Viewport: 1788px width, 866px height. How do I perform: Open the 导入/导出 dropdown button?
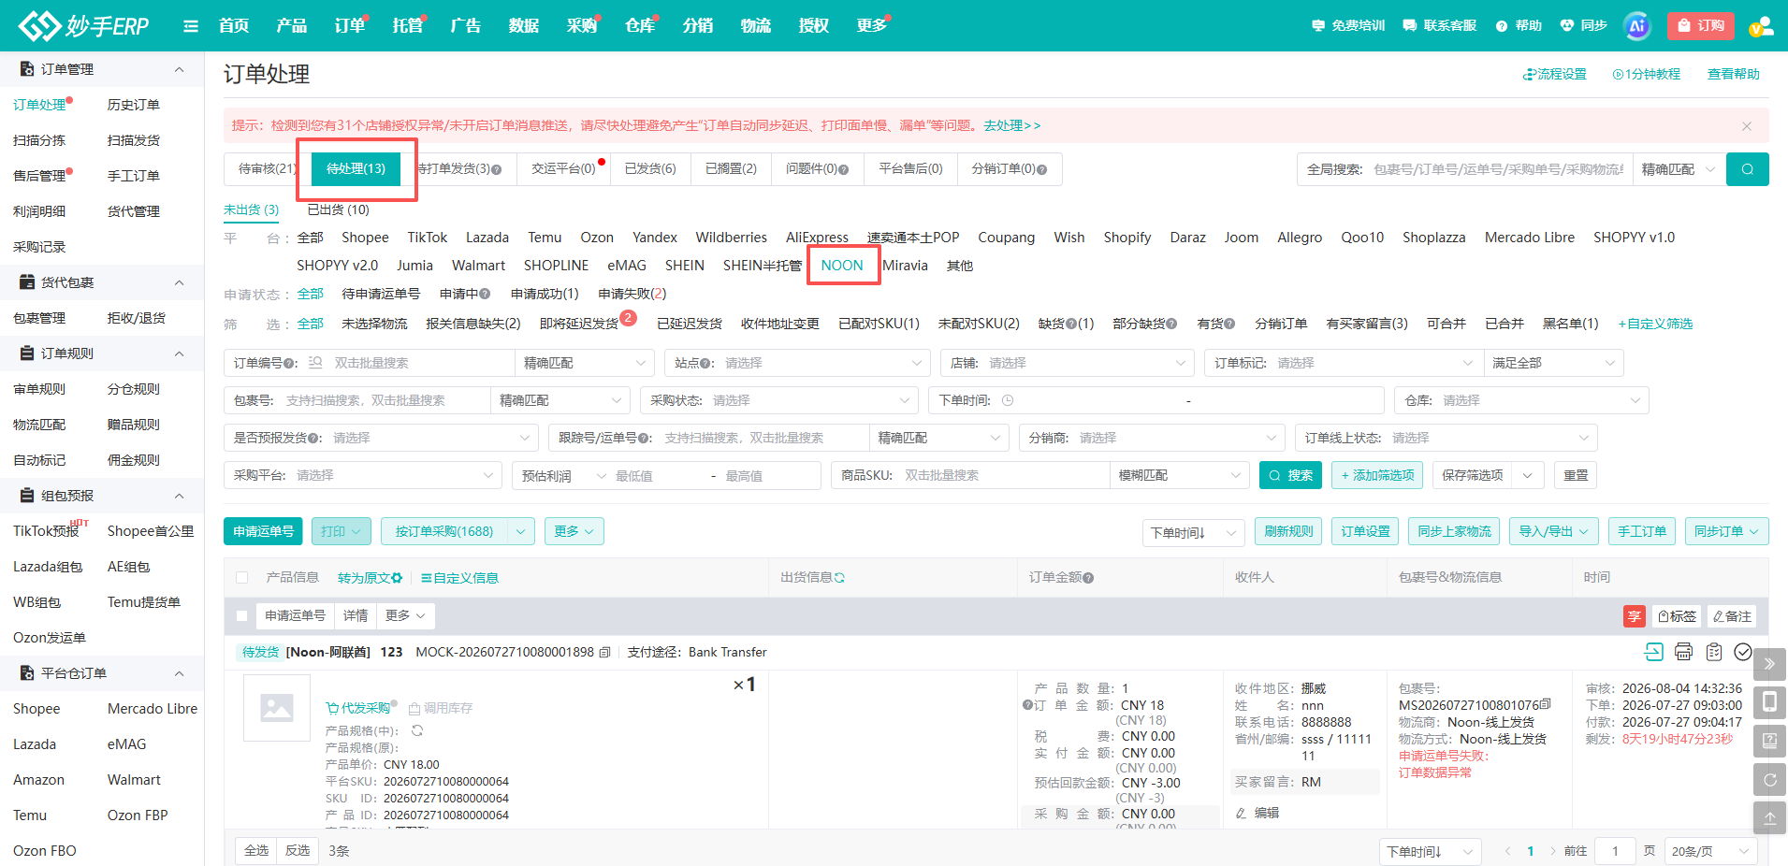coord(1553,531)
